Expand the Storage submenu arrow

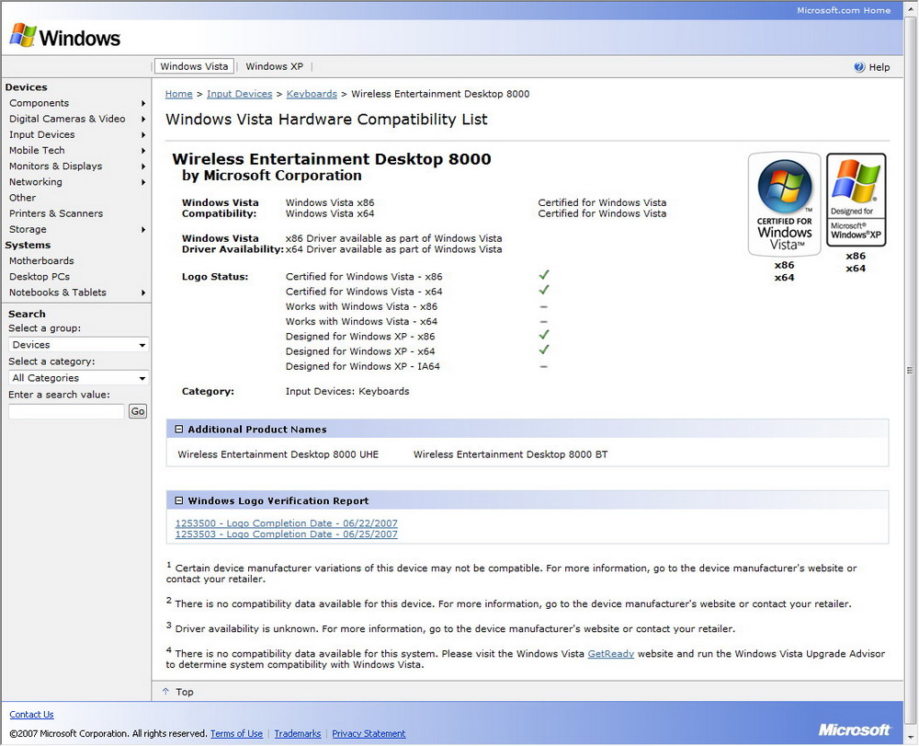click(x=143, y=230)
